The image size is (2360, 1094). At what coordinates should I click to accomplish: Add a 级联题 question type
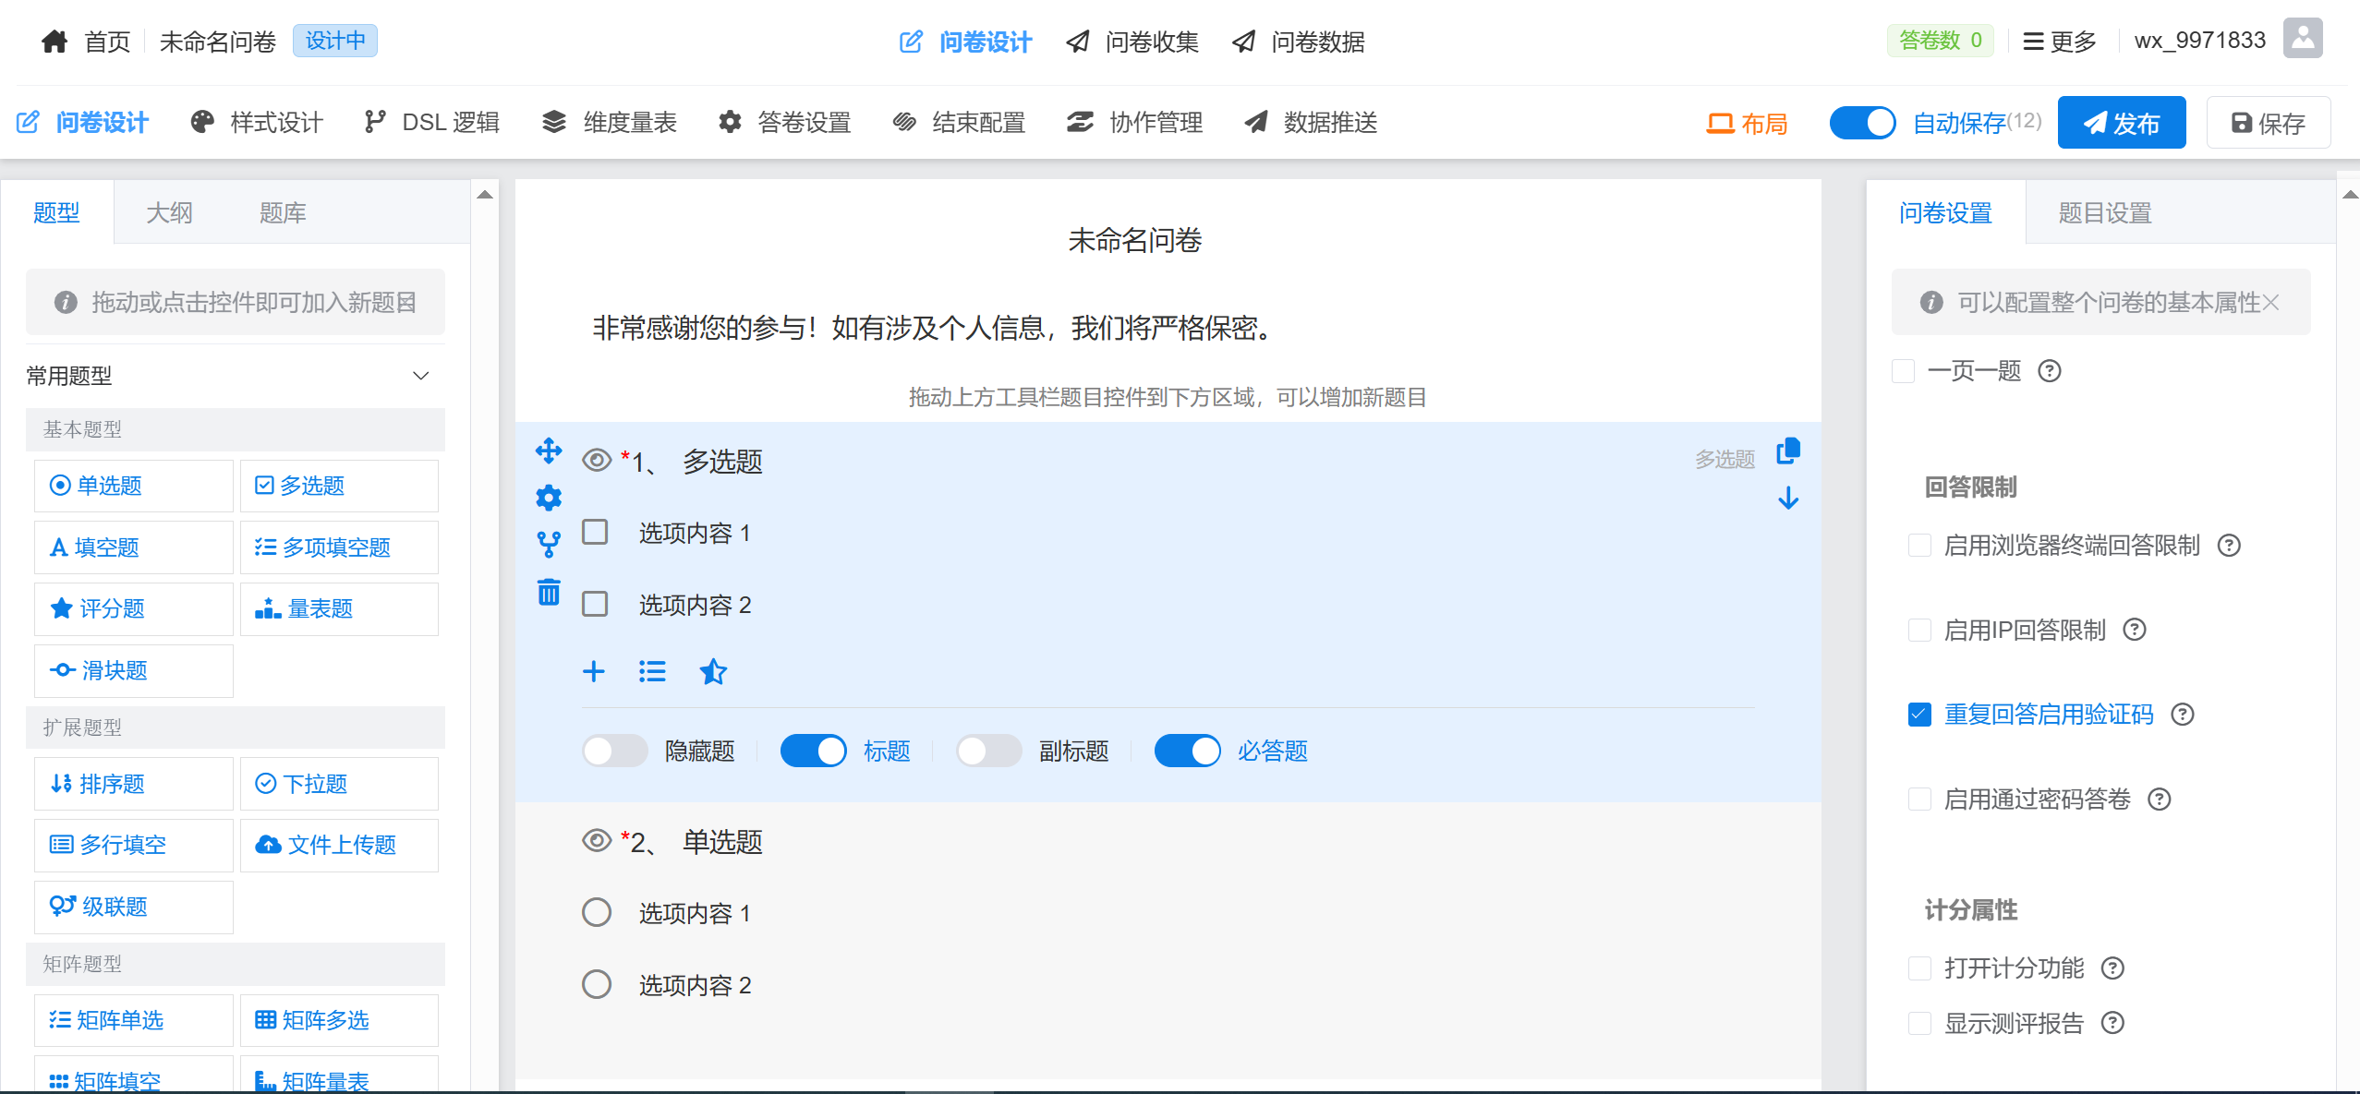pyautogui.click(x=134, y=907)
